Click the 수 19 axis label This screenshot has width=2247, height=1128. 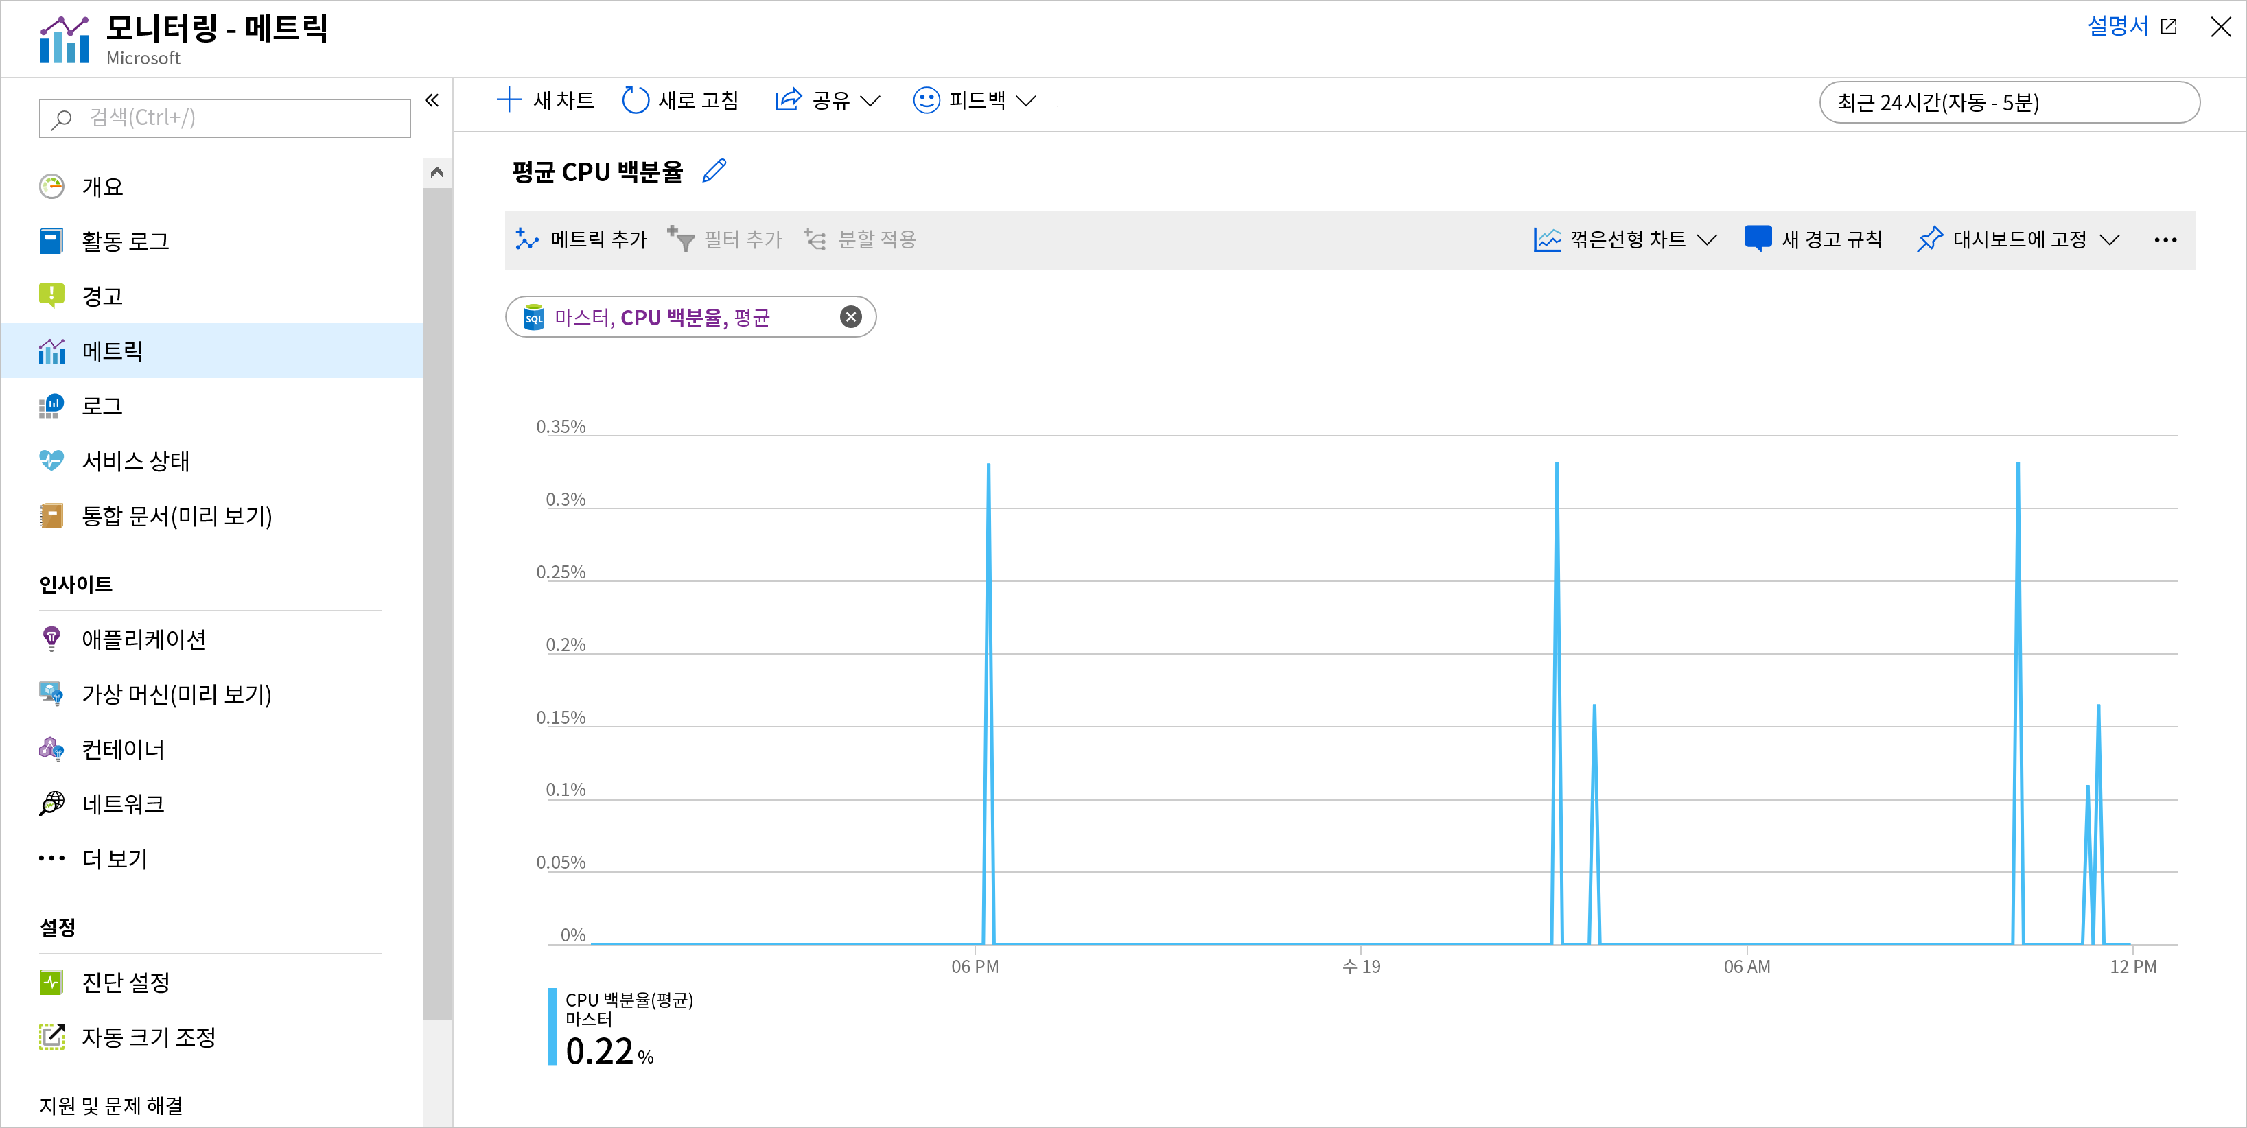1361,967
